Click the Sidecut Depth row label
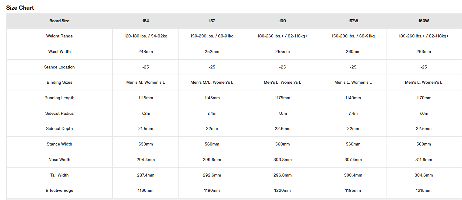This screenshot has width=462, height=200. pos(59,128)
